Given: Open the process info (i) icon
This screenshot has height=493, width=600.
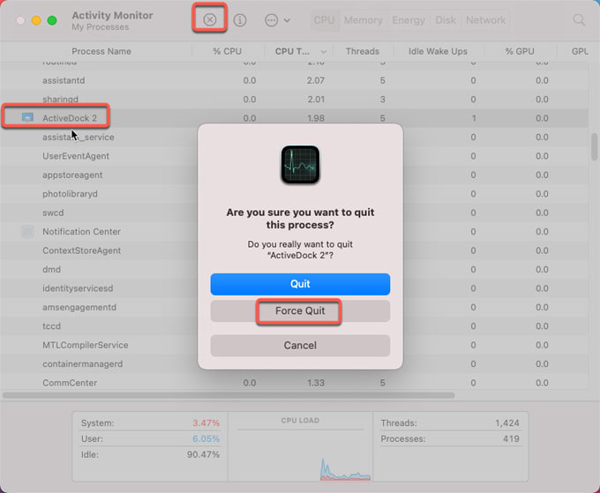Looking at the screenshot, I should pos(240,20).
